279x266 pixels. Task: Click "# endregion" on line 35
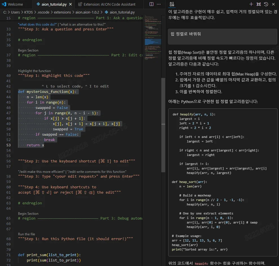[30, 40]
